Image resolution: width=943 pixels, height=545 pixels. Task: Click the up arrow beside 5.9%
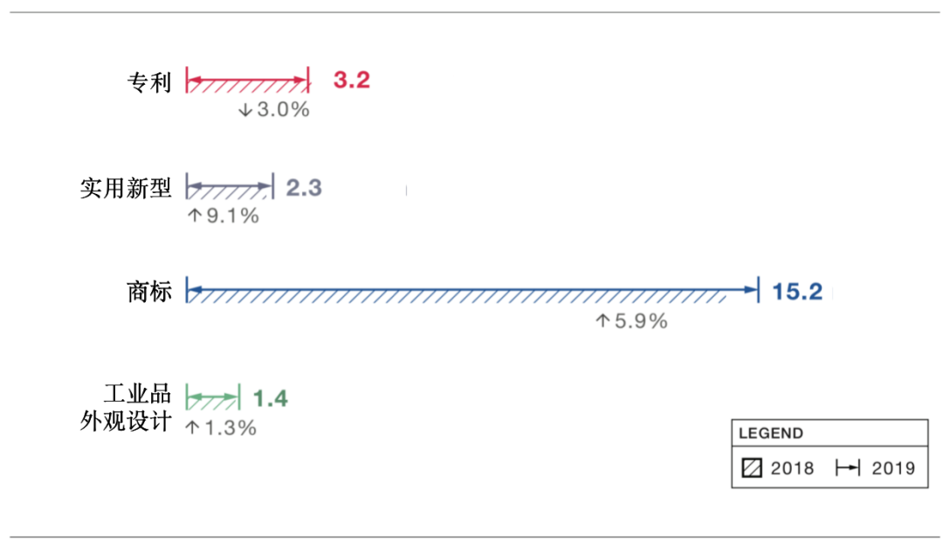click(x=602, y=321)
